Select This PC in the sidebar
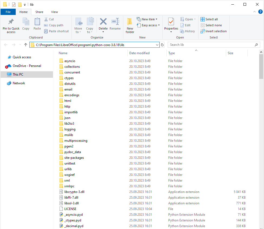264x229 pixels. pyautogui.click(x=19, y=75)
